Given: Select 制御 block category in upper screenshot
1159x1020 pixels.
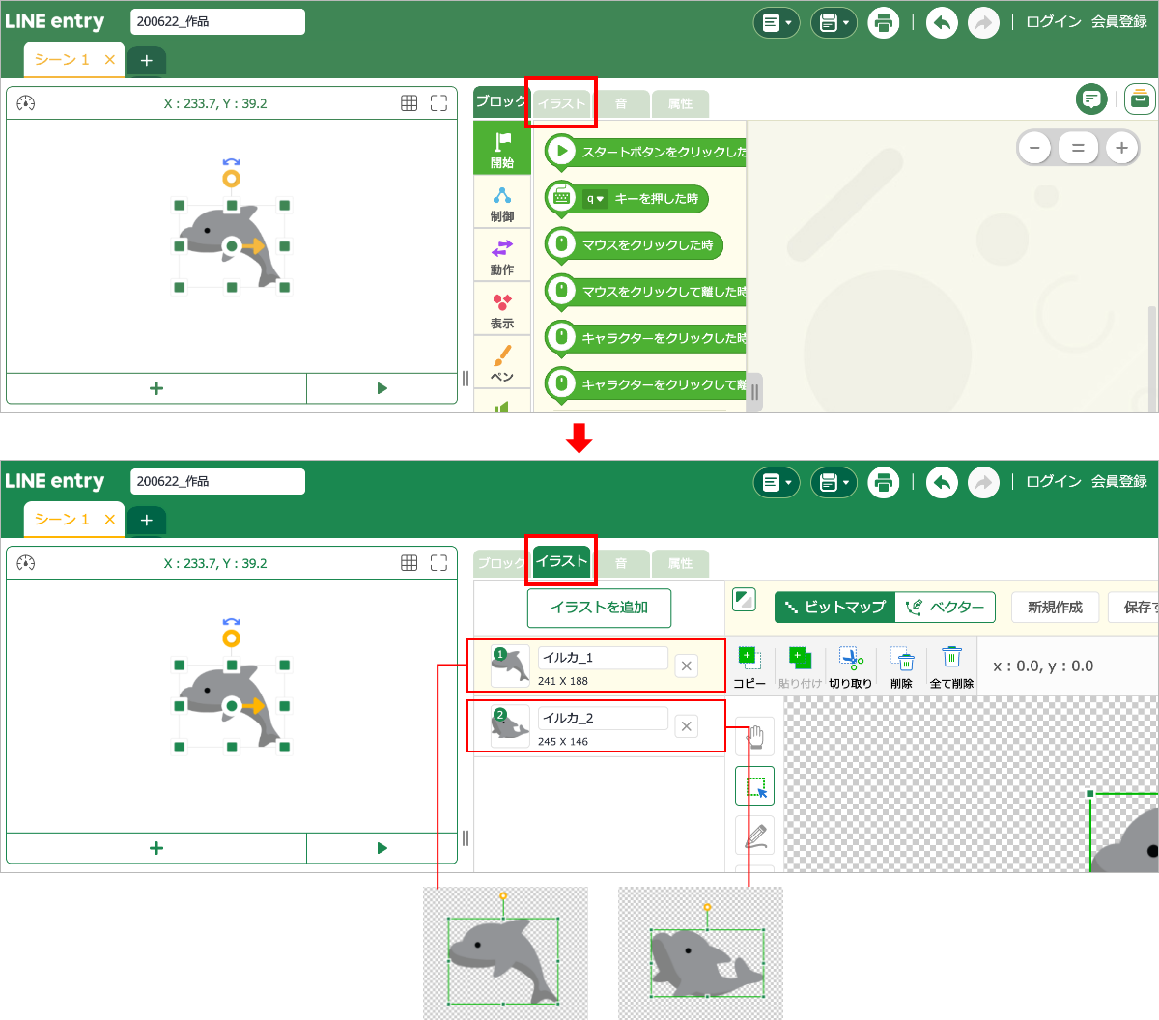Looking at the screenshot, I should tap(502, 204).
